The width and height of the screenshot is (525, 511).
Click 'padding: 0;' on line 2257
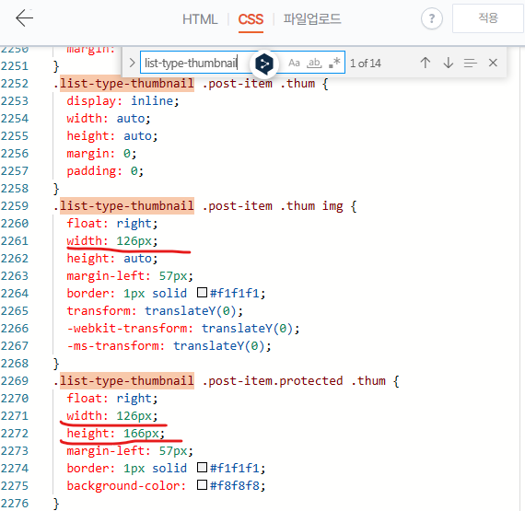(x=105, y=170)
